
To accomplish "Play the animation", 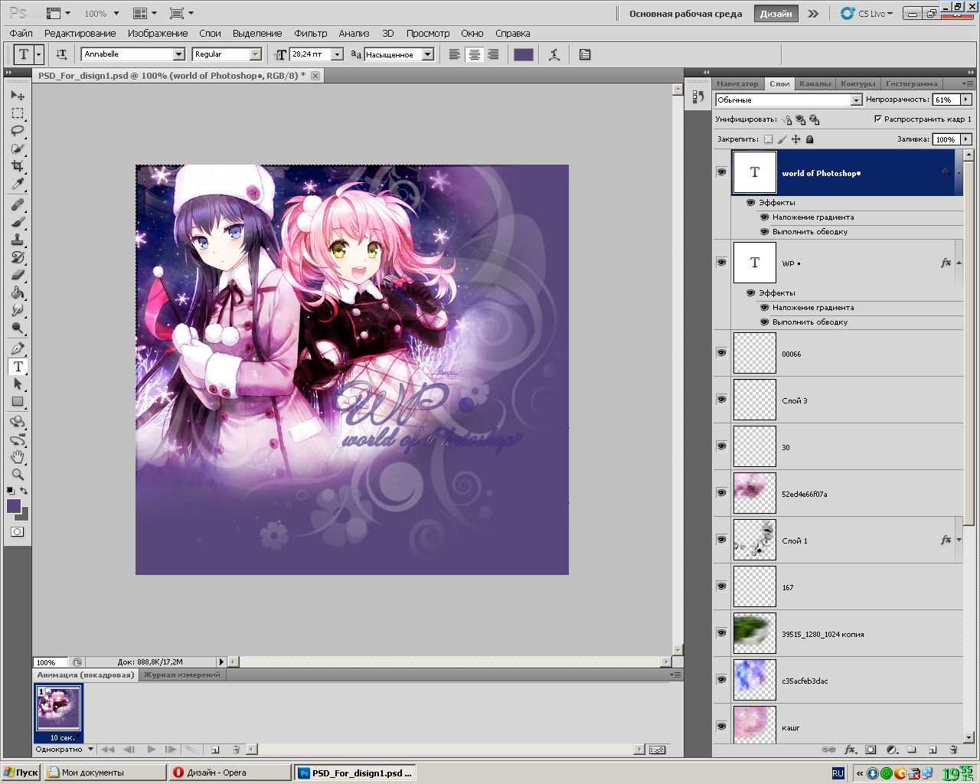I will [x=151, y=750].
